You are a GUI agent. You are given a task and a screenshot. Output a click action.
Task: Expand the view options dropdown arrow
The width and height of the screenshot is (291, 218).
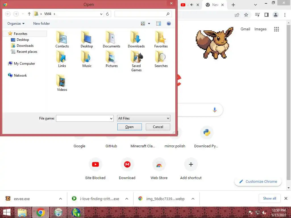(149, 24)
